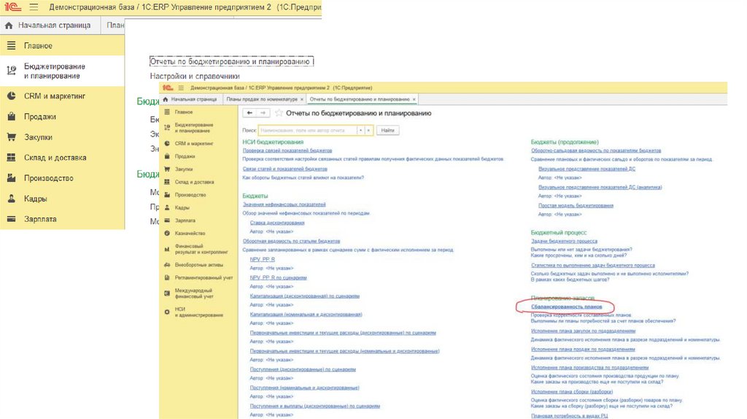Clear the search field with the x button
Image resolution: width=747 pixels, height=419 pixels.
pyautogui.click(x=368, y=130)
